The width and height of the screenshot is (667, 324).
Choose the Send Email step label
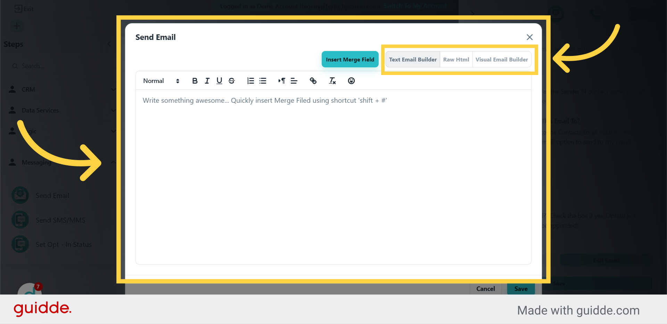pyautogui.click(x=52, y=196)
